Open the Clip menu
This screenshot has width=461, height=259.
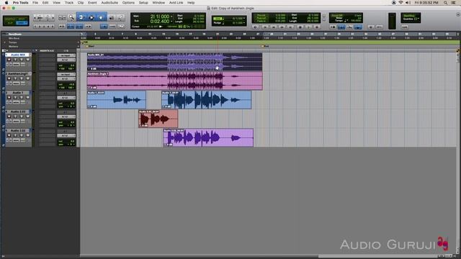(x=81, y=3)
